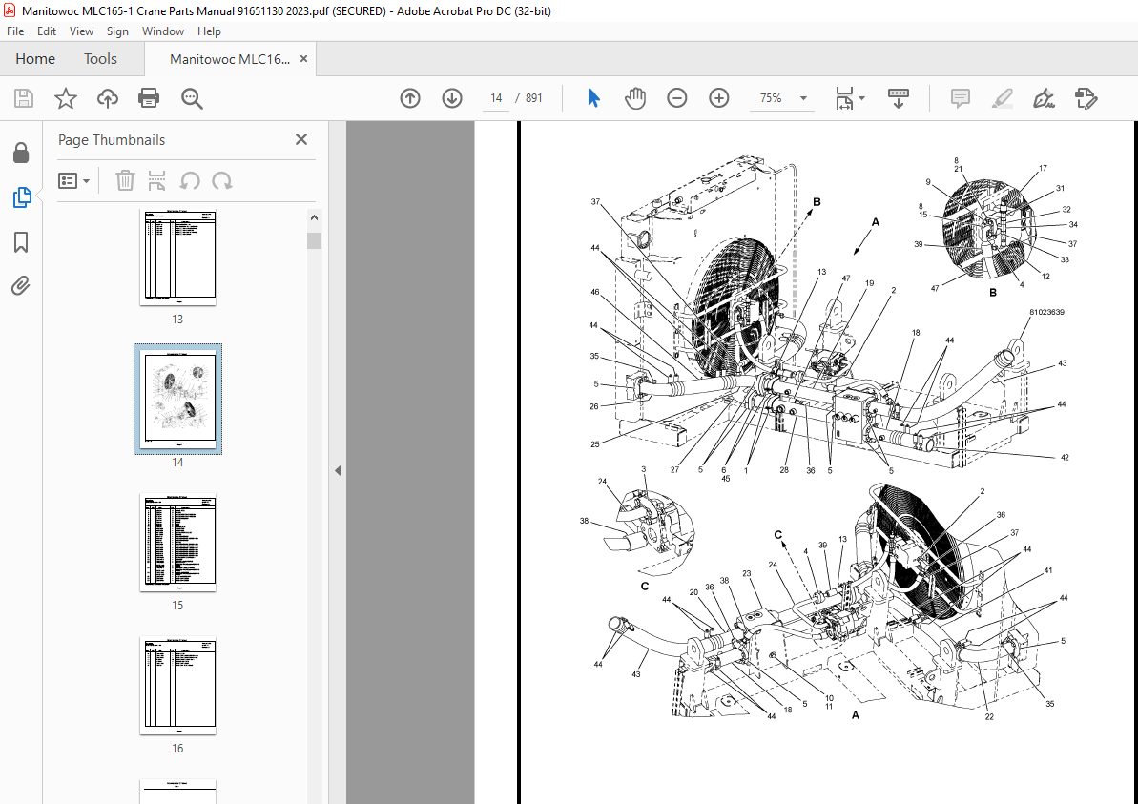Rotate page counterclockwise
The width and height of the screenshot is (1138, 804).
click(190, 180)
